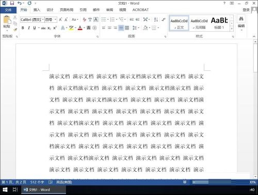Apply the yellow text highlight color
Viewport: 258px width, 195px height.
71,28
